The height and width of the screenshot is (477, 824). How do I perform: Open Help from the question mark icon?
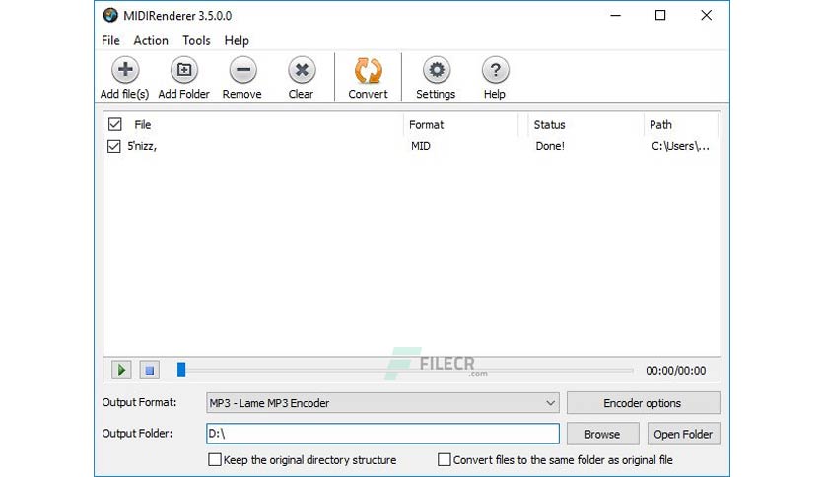click(x=495, y=70)
